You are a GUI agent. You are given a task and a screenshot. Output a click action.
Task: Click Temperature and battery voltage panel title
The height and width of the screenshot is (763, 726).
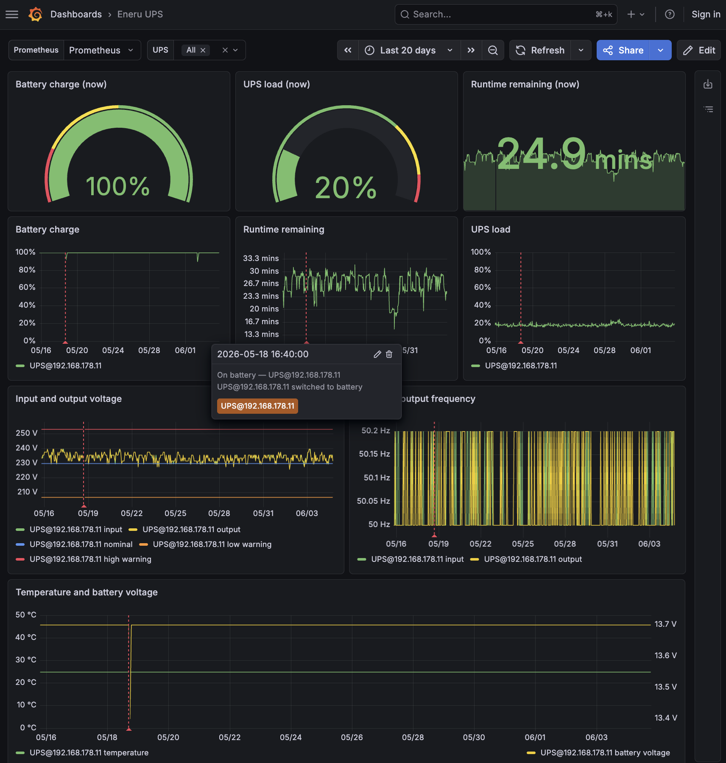point(87,592)
